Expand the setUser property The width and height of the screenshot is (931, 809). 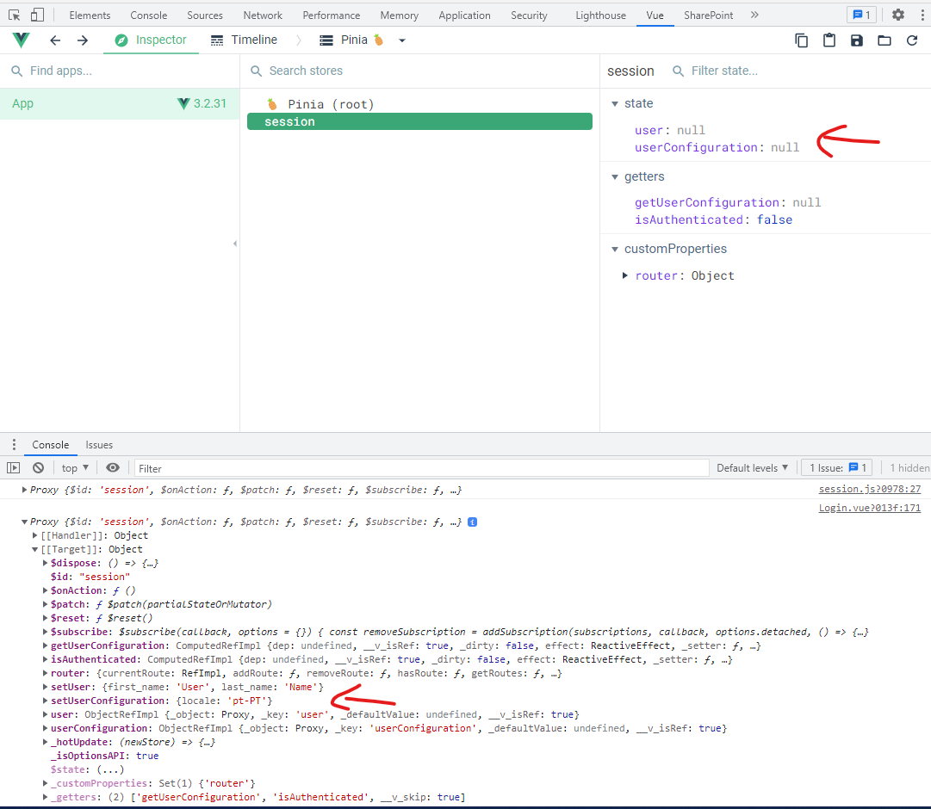coord(45,687)
